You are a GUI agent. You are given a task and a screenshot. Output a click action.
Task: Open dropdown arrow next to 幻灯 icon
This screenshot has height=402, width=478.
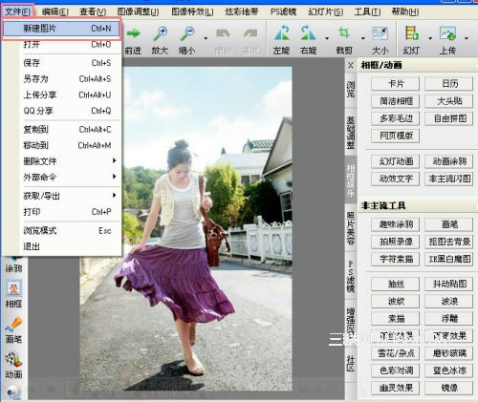pos(430,38)
